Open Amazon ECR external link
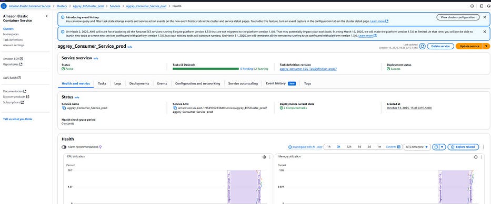491x204 pixels. click(13, 59)
